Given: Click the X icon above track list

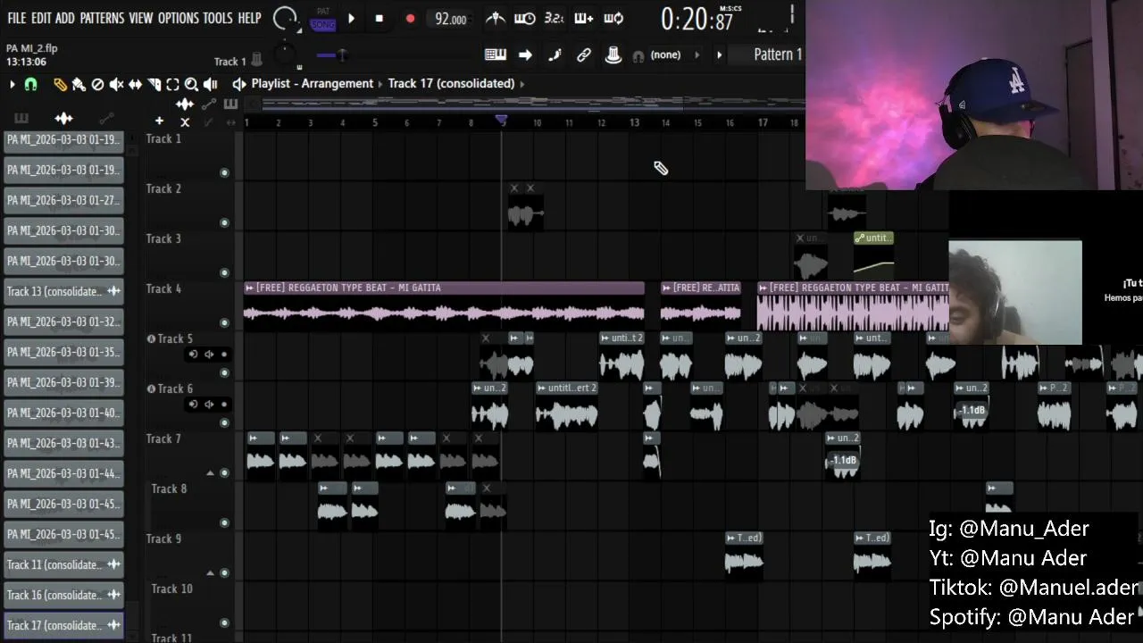Looking at the screenshot, I should (x=185, y=121).
